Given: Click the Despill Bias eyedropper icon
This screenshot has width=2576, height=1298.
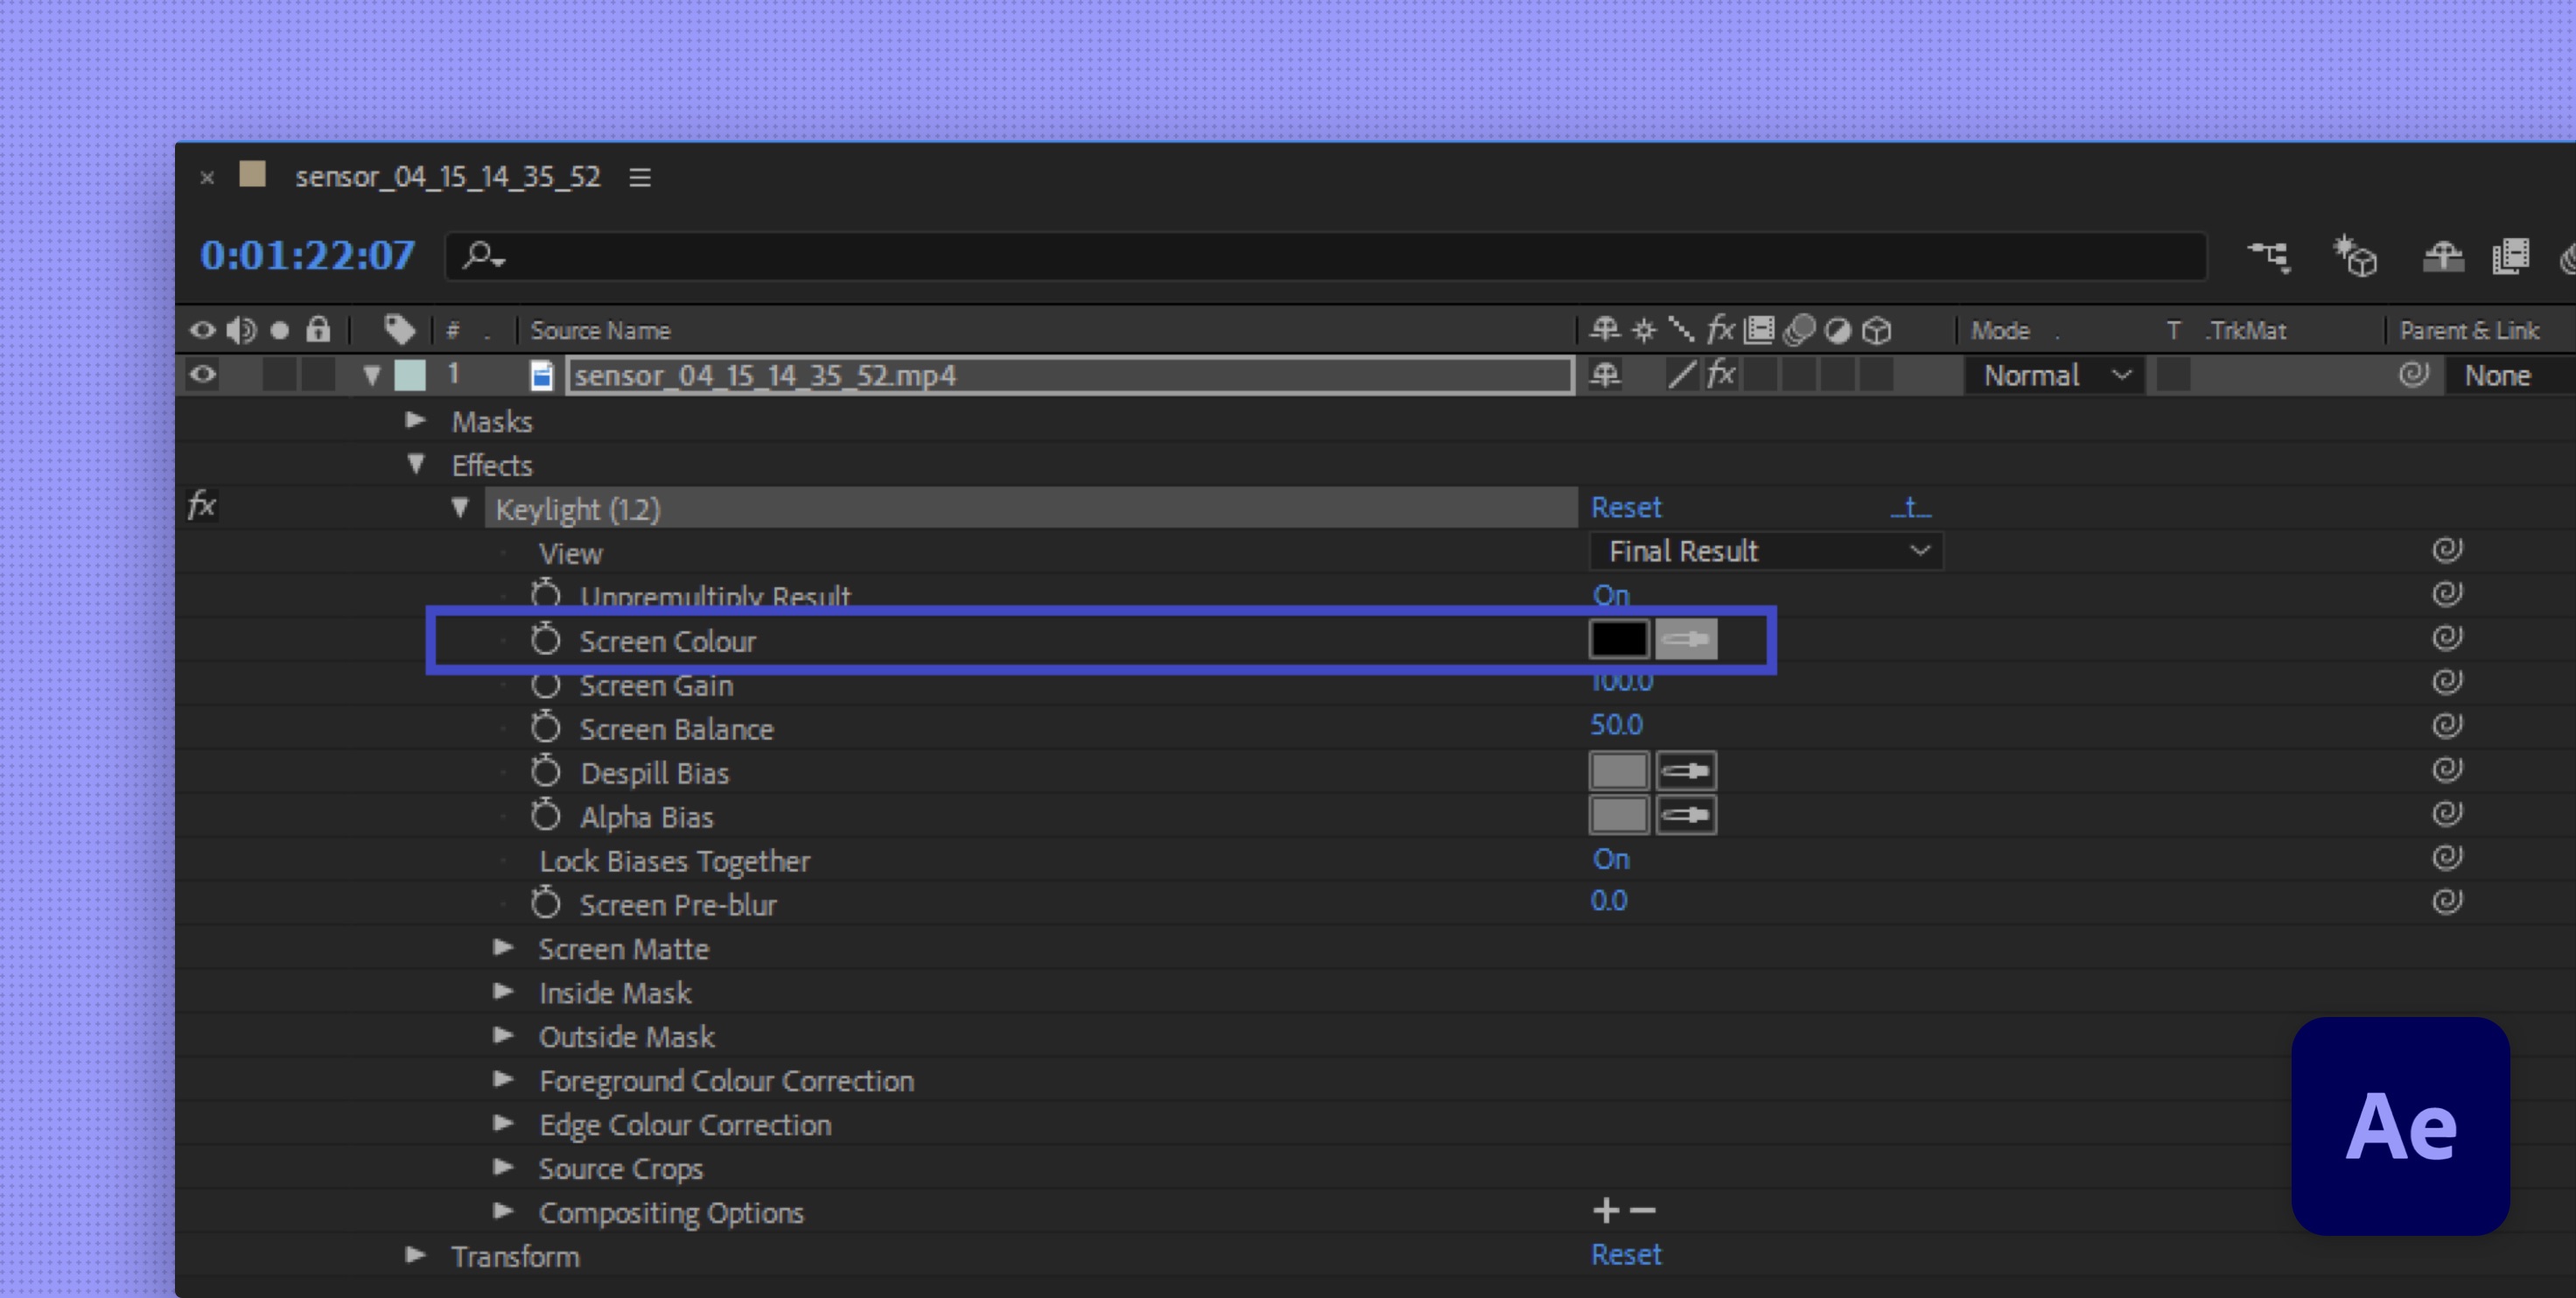Looking at the screenshot, I should point(1686,771).
